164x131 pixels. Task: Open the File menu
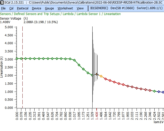pos(3,8)
